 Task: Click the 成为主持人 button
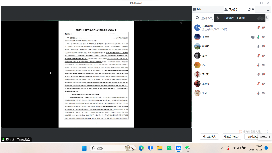209,137
